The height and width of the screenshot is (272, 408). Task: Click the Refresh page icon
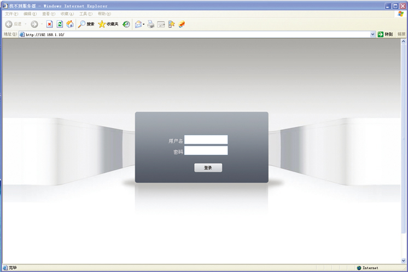pyautogui.click(x=60, y=24)
